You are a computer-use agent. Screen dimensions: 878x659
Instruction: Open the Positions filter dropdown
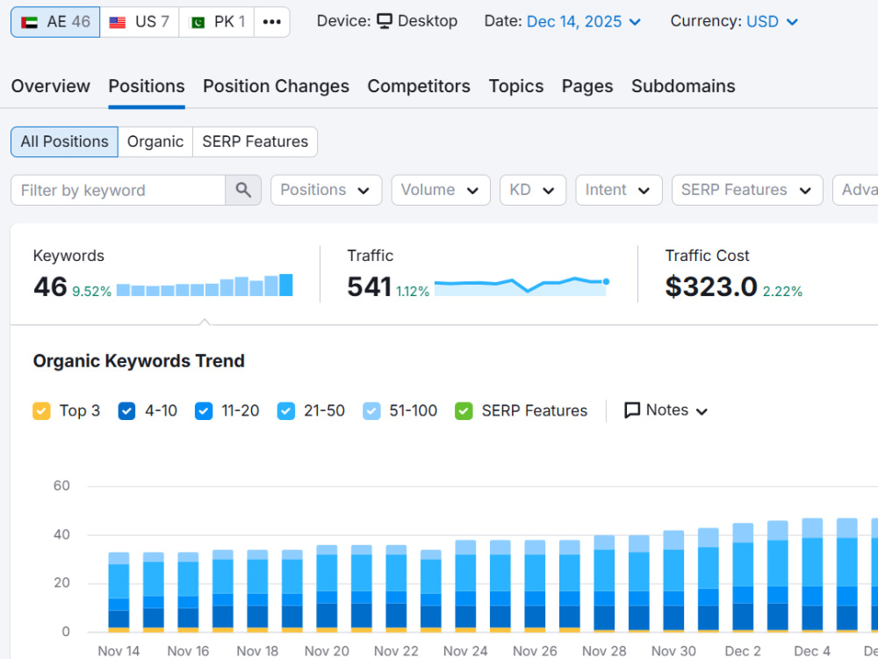pyautogui.click(x=326, y=190)
